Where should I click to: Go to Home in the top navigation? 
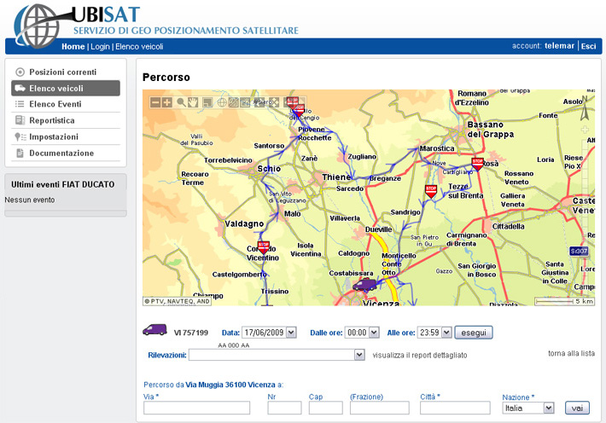coord(73,47)
